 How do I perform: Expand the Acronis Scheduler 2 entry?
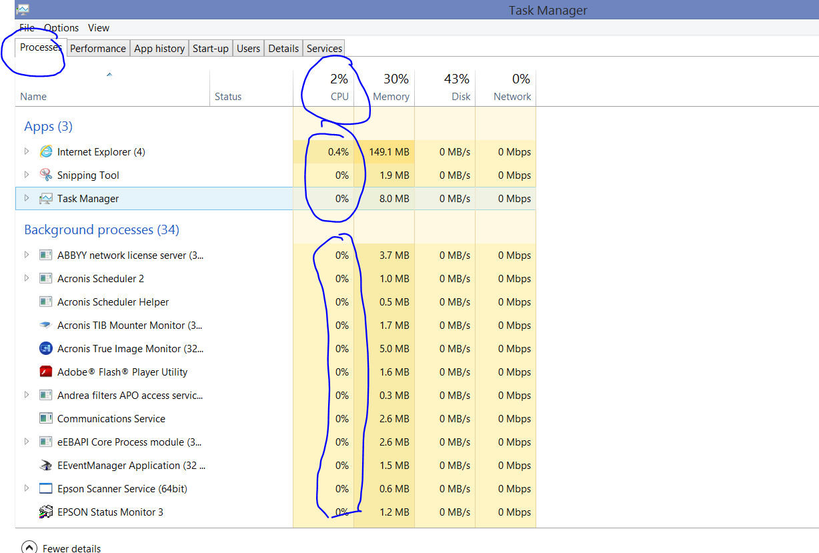[x=27, y=278]
